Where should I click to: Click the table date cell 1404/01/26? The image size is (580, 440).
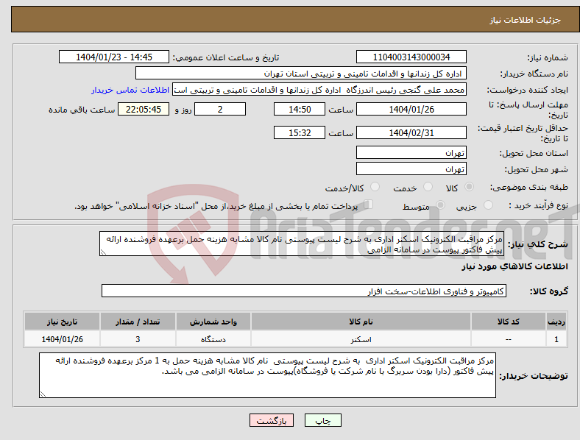click(x=62, y=339)
